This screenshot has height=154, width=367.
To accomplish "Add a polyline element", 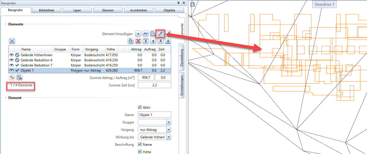I will 146,34.
